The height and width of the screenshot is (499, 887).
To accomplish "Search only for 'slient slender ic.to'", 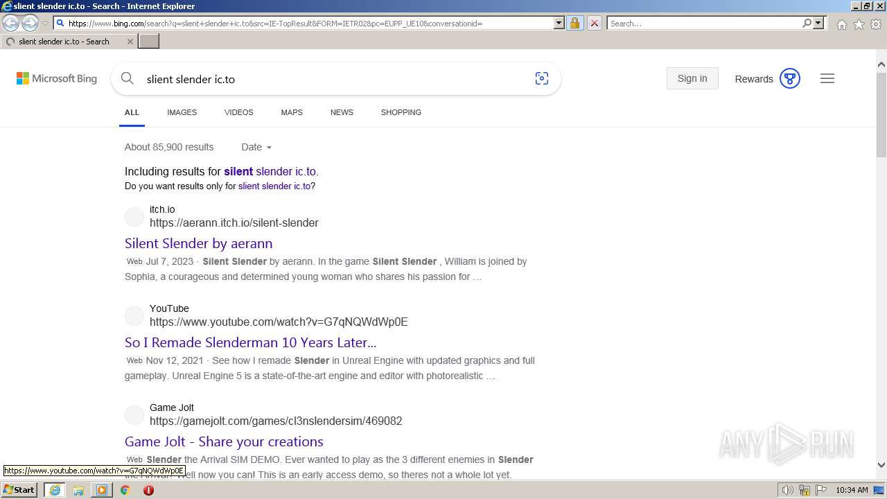I will point(274,186).
